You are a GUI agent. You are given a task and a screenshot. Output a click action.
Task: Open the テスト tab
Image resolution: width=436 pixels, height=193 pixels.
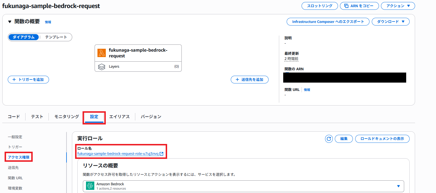point(37,116)
